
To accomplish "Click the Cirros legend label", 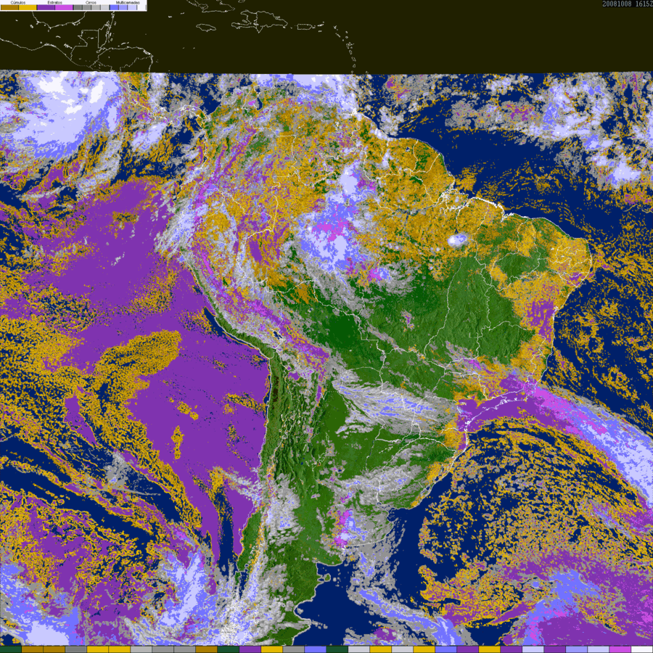I will coord(91,2).
